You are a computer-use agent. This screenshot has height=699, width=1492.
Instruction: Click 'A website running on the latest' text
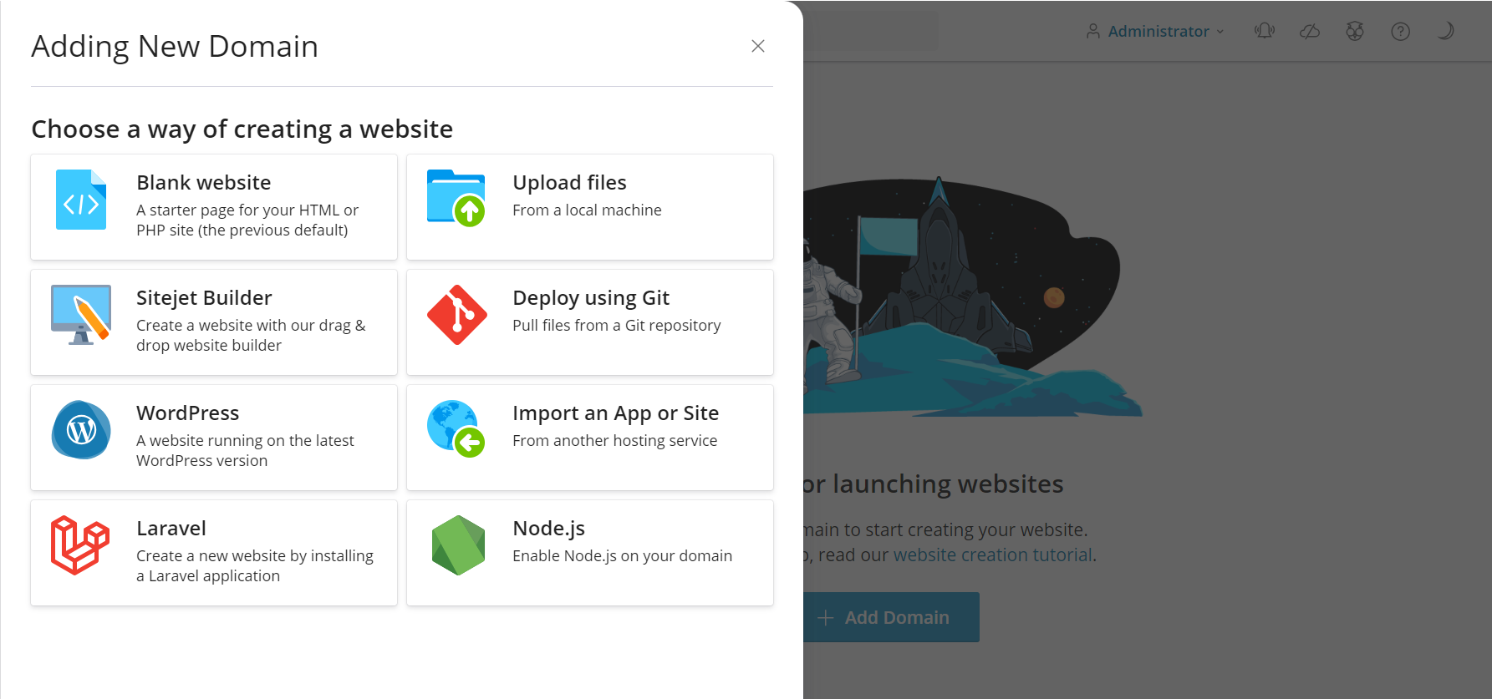point(245,440)
